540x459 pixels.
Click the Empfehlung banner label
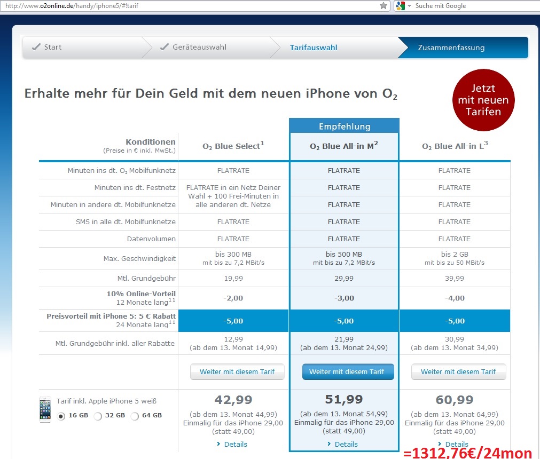click(x=345, y=126)
